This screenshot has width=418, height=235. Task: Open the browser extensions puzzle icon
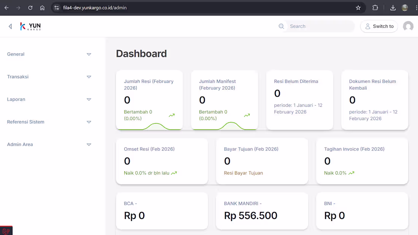point(375,8)
